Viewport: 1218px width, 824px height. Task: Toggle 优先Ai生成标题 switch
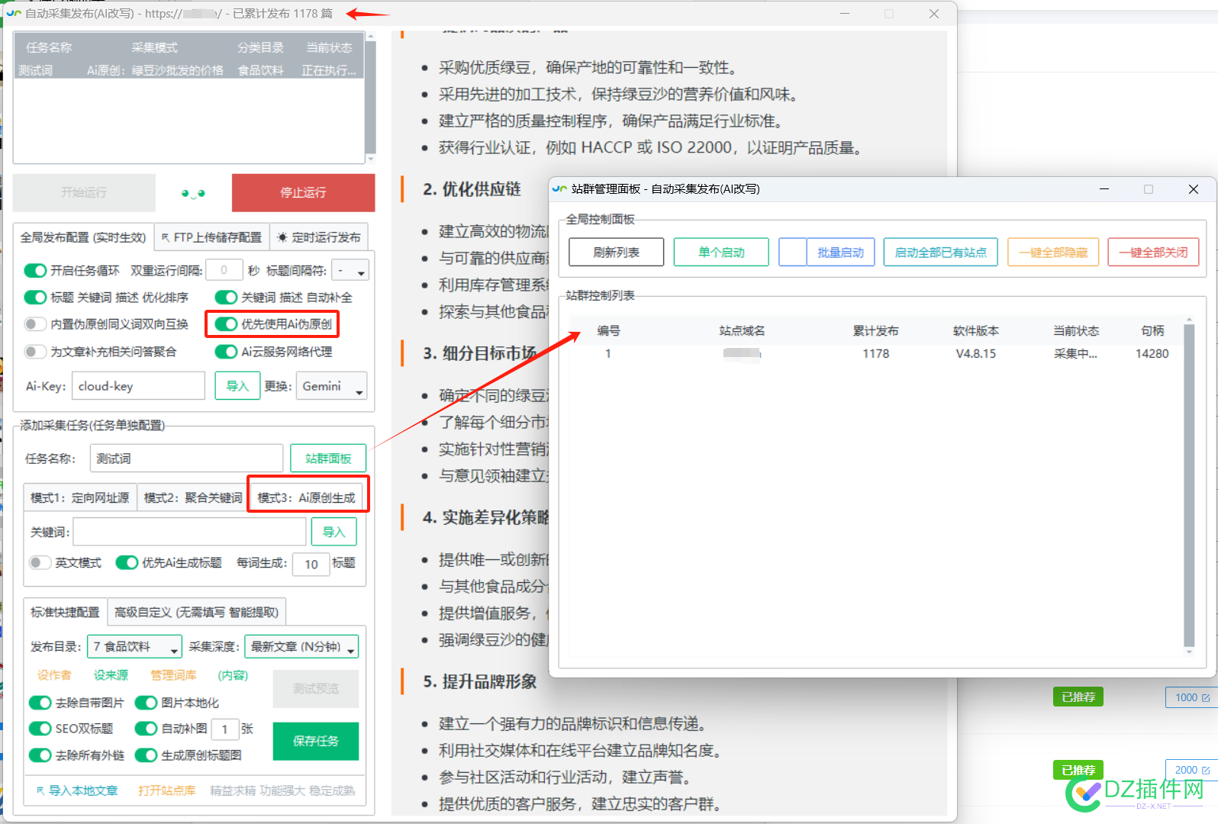click(x=127, y=562)
